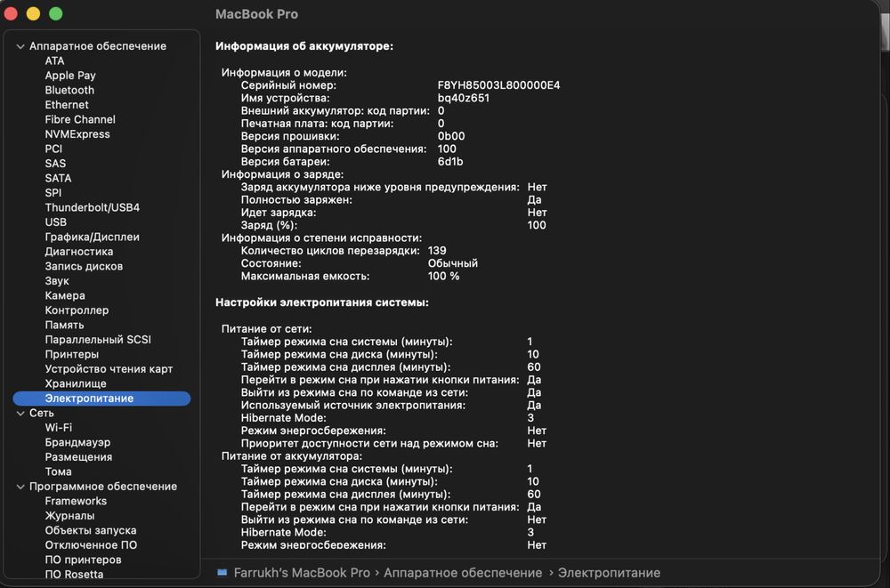
Task: Click the Обычный condition value
Action: pos(453,263)
